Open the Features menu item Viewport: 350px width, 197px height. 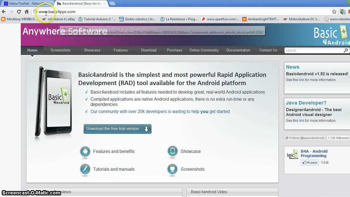[121, 50]
